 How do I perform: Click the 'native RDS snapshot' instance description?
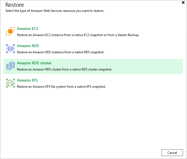[x=60, y=52]
